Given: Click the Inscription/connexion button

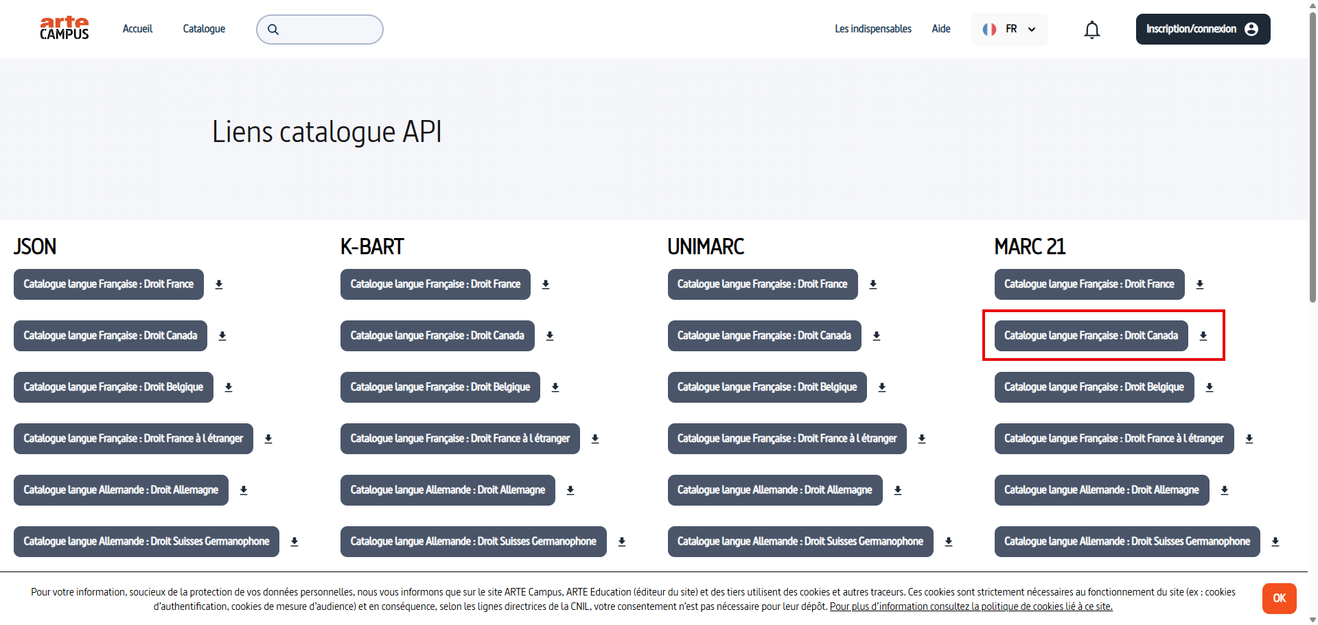Looking at the screenshot, I should (1202, 29).
